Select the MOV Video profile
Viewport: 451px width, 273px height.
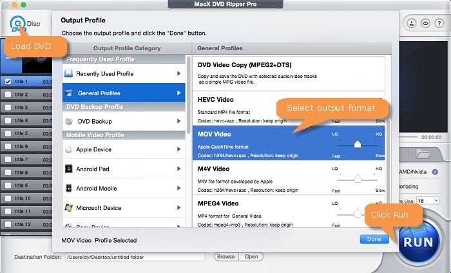click(289, 143)
